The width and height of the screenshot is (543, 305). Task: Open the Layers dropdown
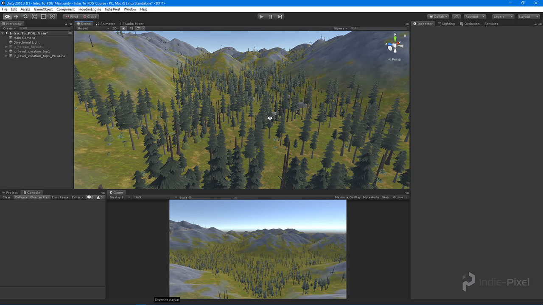coord(503,17)
